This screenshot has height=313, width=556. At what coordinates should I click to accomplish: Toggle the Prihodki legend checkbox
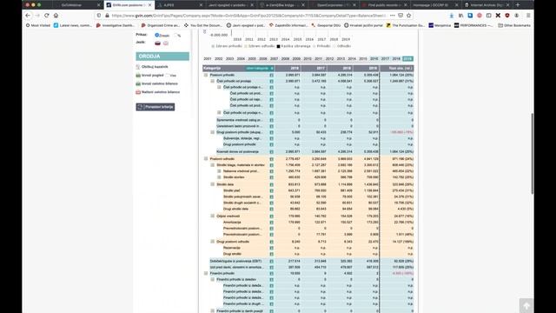(x=314, y=46)
